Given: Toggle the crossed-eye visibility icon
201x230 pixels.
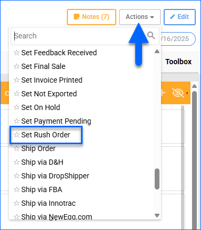Looking at the screenshot, I should [178, 93].
